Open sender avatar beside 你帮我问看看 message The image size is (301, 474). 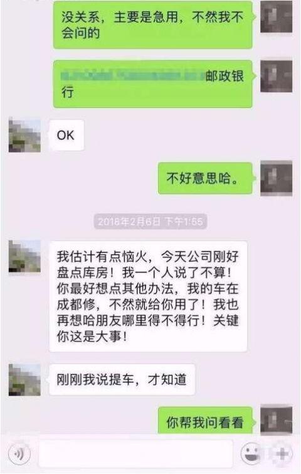coord(277,420)
